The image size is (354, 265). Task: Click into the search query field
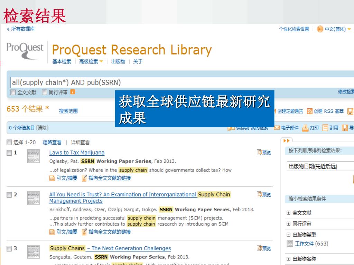click(x=183, y=82)
